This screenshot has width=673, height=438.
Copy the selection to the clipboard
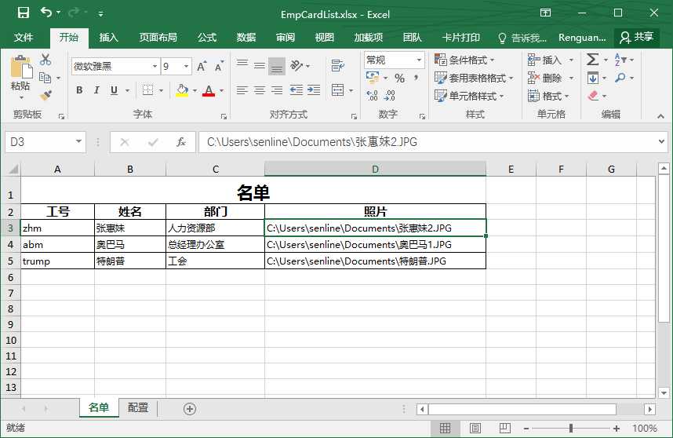pos(45,78)
